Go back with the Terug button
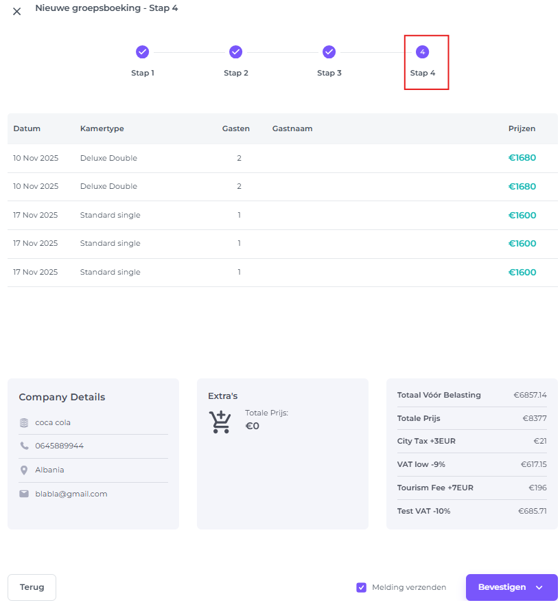 pos(32,587)
